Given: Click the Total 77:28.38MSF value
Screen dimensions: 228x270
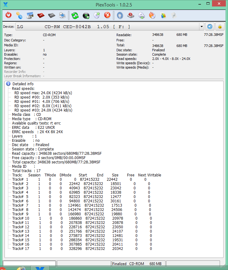Looking at the screenshot, I should [x=214, y=46].
